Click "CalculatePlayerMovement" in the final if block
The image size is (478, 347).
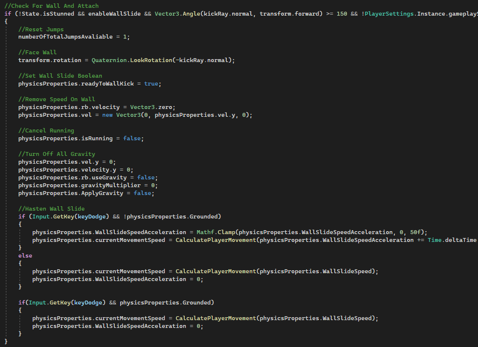[x=216, y=318]
